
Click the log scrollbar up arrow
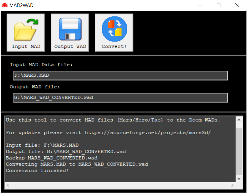click(239, 120)
